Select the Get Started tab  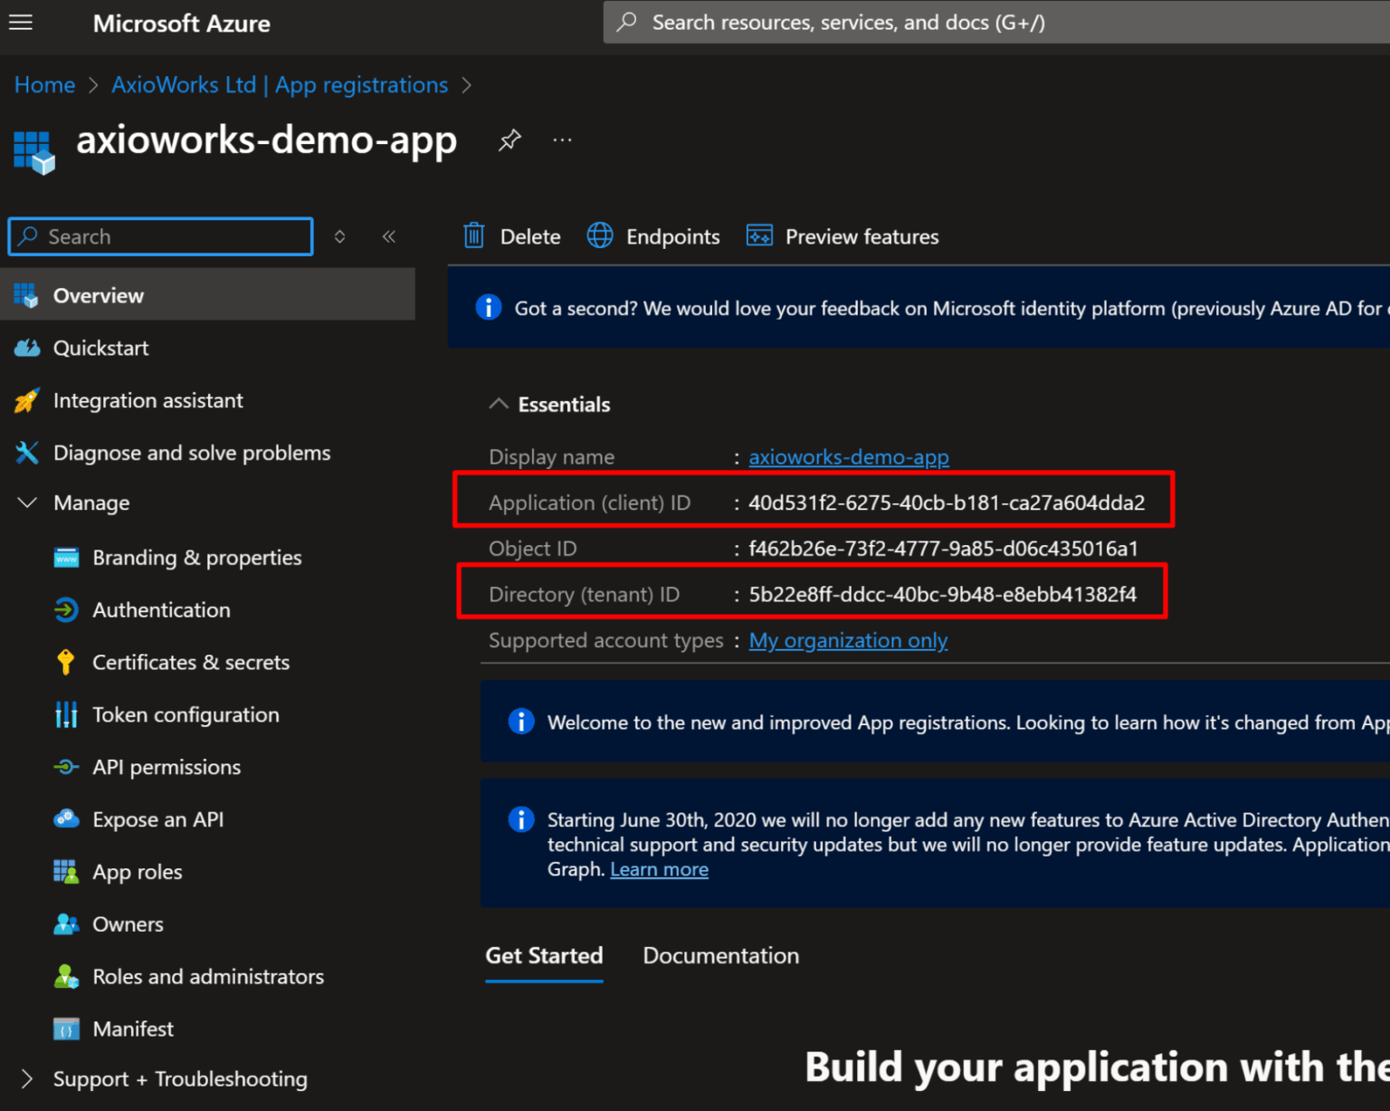click(x=544, y=955)
